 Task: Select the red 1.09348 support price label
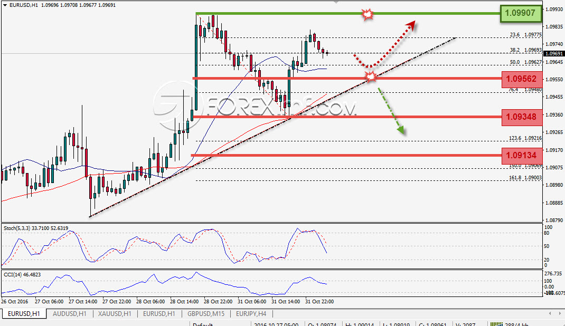tap(521, 117)
